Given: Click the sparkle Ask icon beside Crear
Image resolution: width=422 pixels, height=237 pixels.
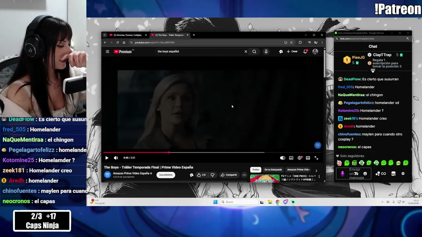Looking at the screenshot, I should tap(281, 51).
